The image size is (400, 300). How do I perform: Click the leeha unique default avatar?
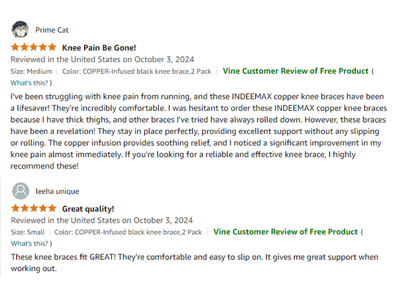click(20, 191)
